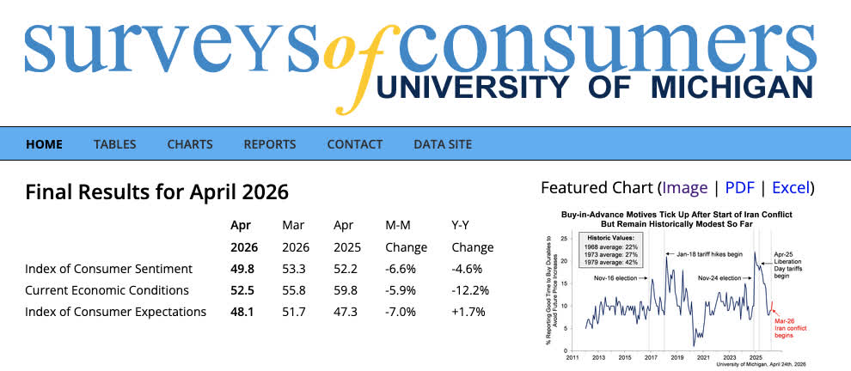Visit the DATA SITE link
The width and height of the screenshot is (851, 371).
[x=443, y=144]
